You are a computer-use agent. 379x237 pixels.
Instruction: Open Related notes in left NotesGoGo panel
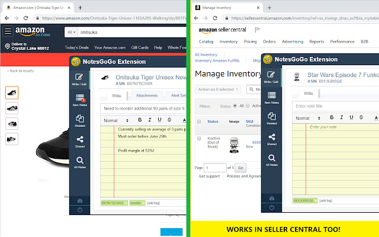coord(80,121)
